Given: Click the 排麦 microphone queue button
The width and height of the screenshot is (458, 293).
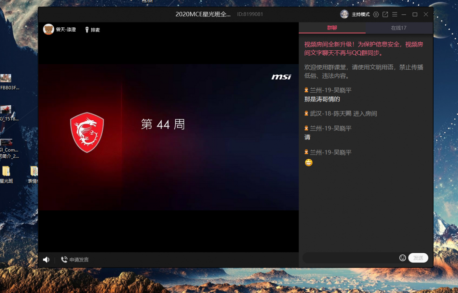Looking at the screenshot, I should (92, 30).
